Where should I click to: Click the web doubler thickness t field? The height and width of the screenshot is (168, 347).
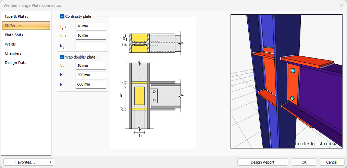click(91, 66)
